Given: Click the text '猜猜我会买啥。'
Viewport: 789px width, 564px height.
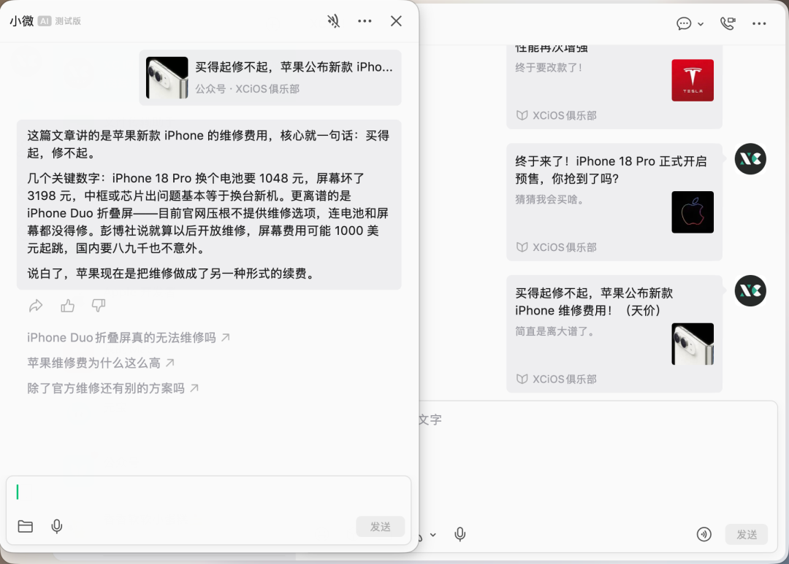Looking at the screenshot, I should tap(550, 200).
